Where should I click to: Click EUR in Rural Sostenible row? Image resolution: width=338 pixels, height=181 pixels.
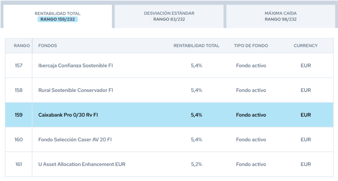coord(306,90)
